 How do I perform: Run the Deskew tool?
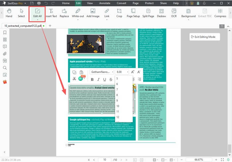[161, 13]
